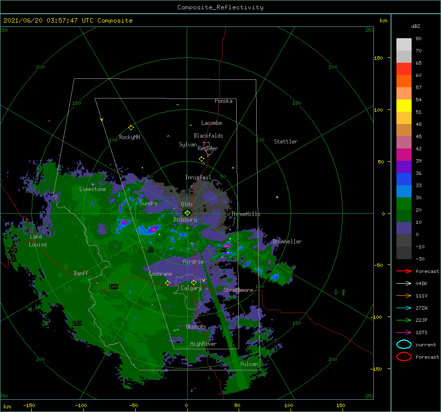The image size is (441, 412).
Task: Click the yellow diamond marker above RockyMH
Action: (131, 128)
